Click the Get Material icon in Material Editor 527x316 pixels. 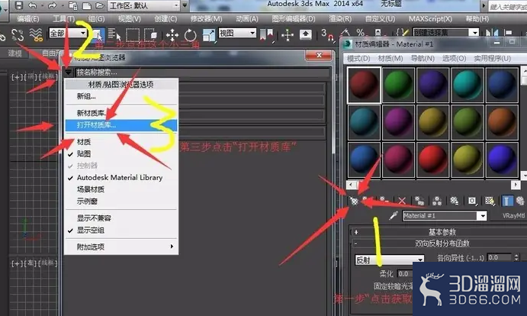353,201
